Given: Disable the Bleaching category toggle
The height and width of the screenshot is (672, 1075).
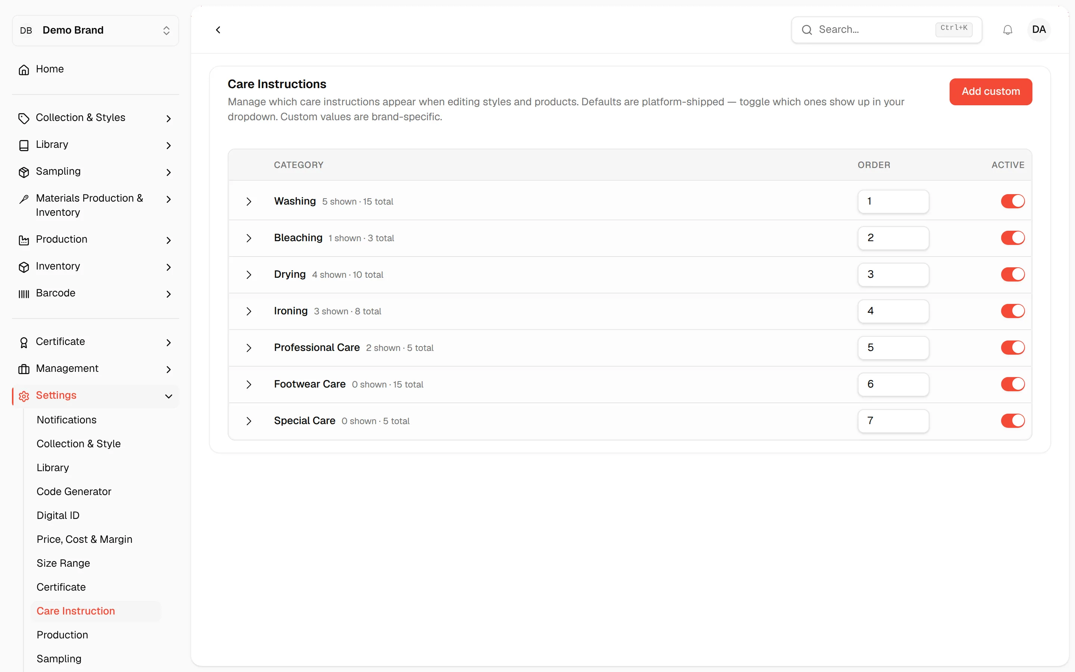Looking at the screenshot, I should [x=1012, y=238].
